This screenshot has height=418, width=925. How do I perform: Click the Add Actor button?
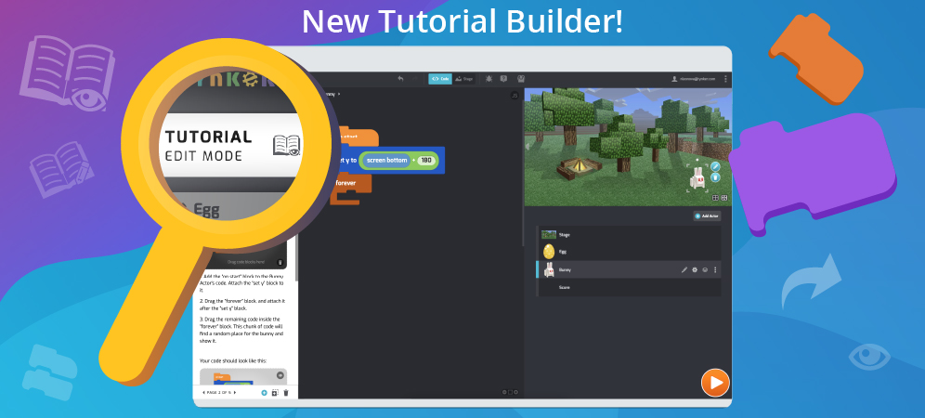point(707,216)
